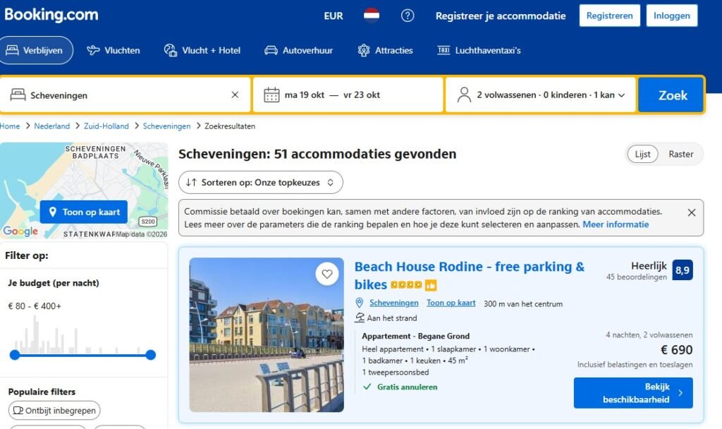Click the Bekijk beschikbaarheid button
Viewport: 722px width, 429px height.
pos(632,393)
